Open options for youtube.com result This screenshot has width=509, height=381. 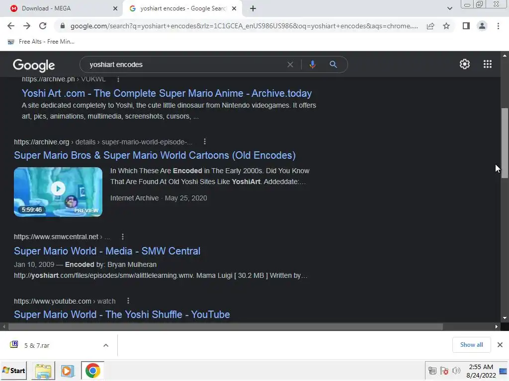point(128,301)
